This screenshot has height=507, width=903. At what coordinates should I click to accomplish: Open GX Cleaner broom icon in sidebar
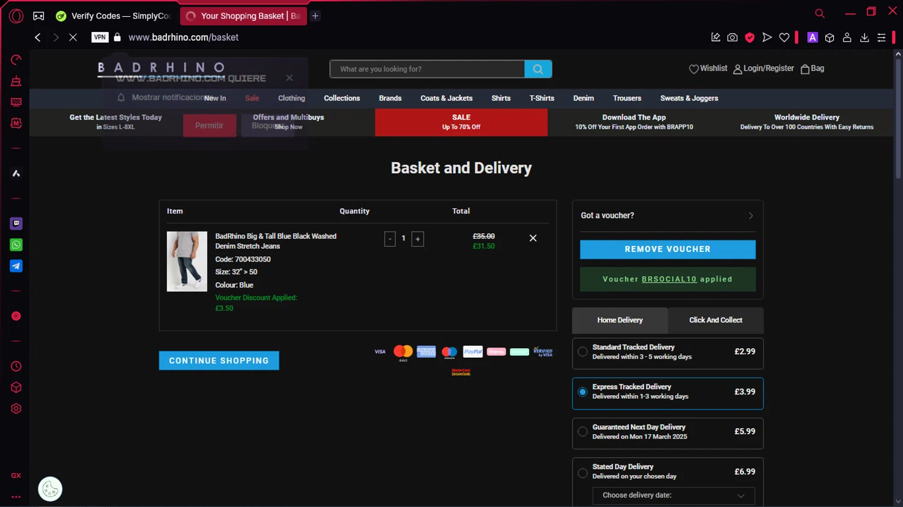click(x=16, y=81)
